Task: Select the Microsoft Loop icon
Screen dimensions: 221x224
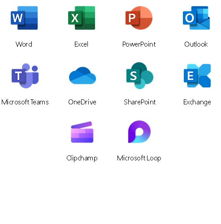Action: pos(139,132)
